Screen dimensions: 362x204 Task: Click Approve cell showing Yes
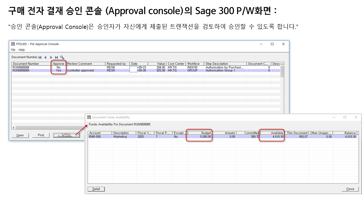[x=59, y=70]
